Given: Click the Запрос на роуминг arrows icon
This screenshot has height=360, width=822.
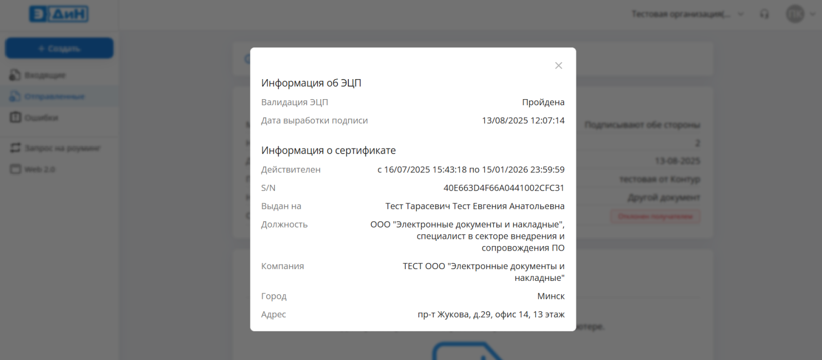Looking at the screenshot, I should coord(15,148).
